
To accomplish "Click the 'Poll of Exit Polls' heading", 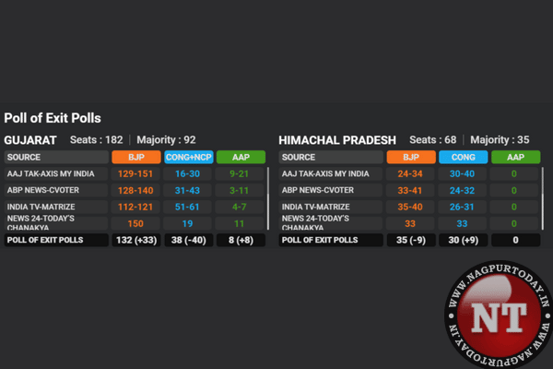I will 53,118.
